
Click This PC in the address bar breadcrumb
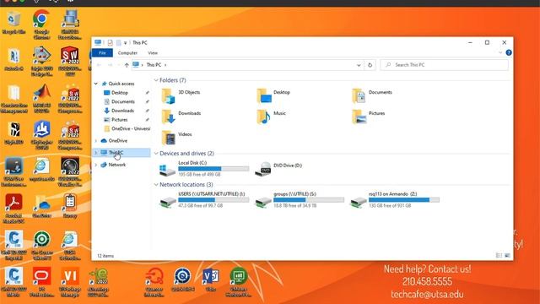pyautogui.click(x=154, y=65)
